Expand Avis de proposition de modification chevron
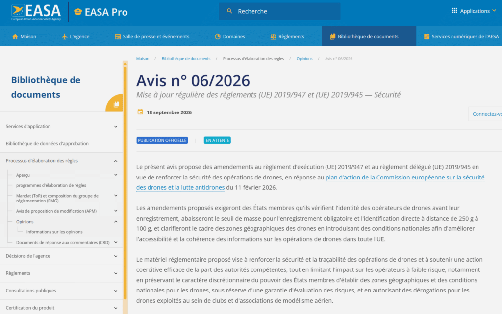The height and width of the screenshot is (314, 502). click(x=116, y=211)
